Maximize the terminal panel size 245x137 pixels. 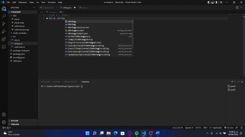tap(238, 82)
